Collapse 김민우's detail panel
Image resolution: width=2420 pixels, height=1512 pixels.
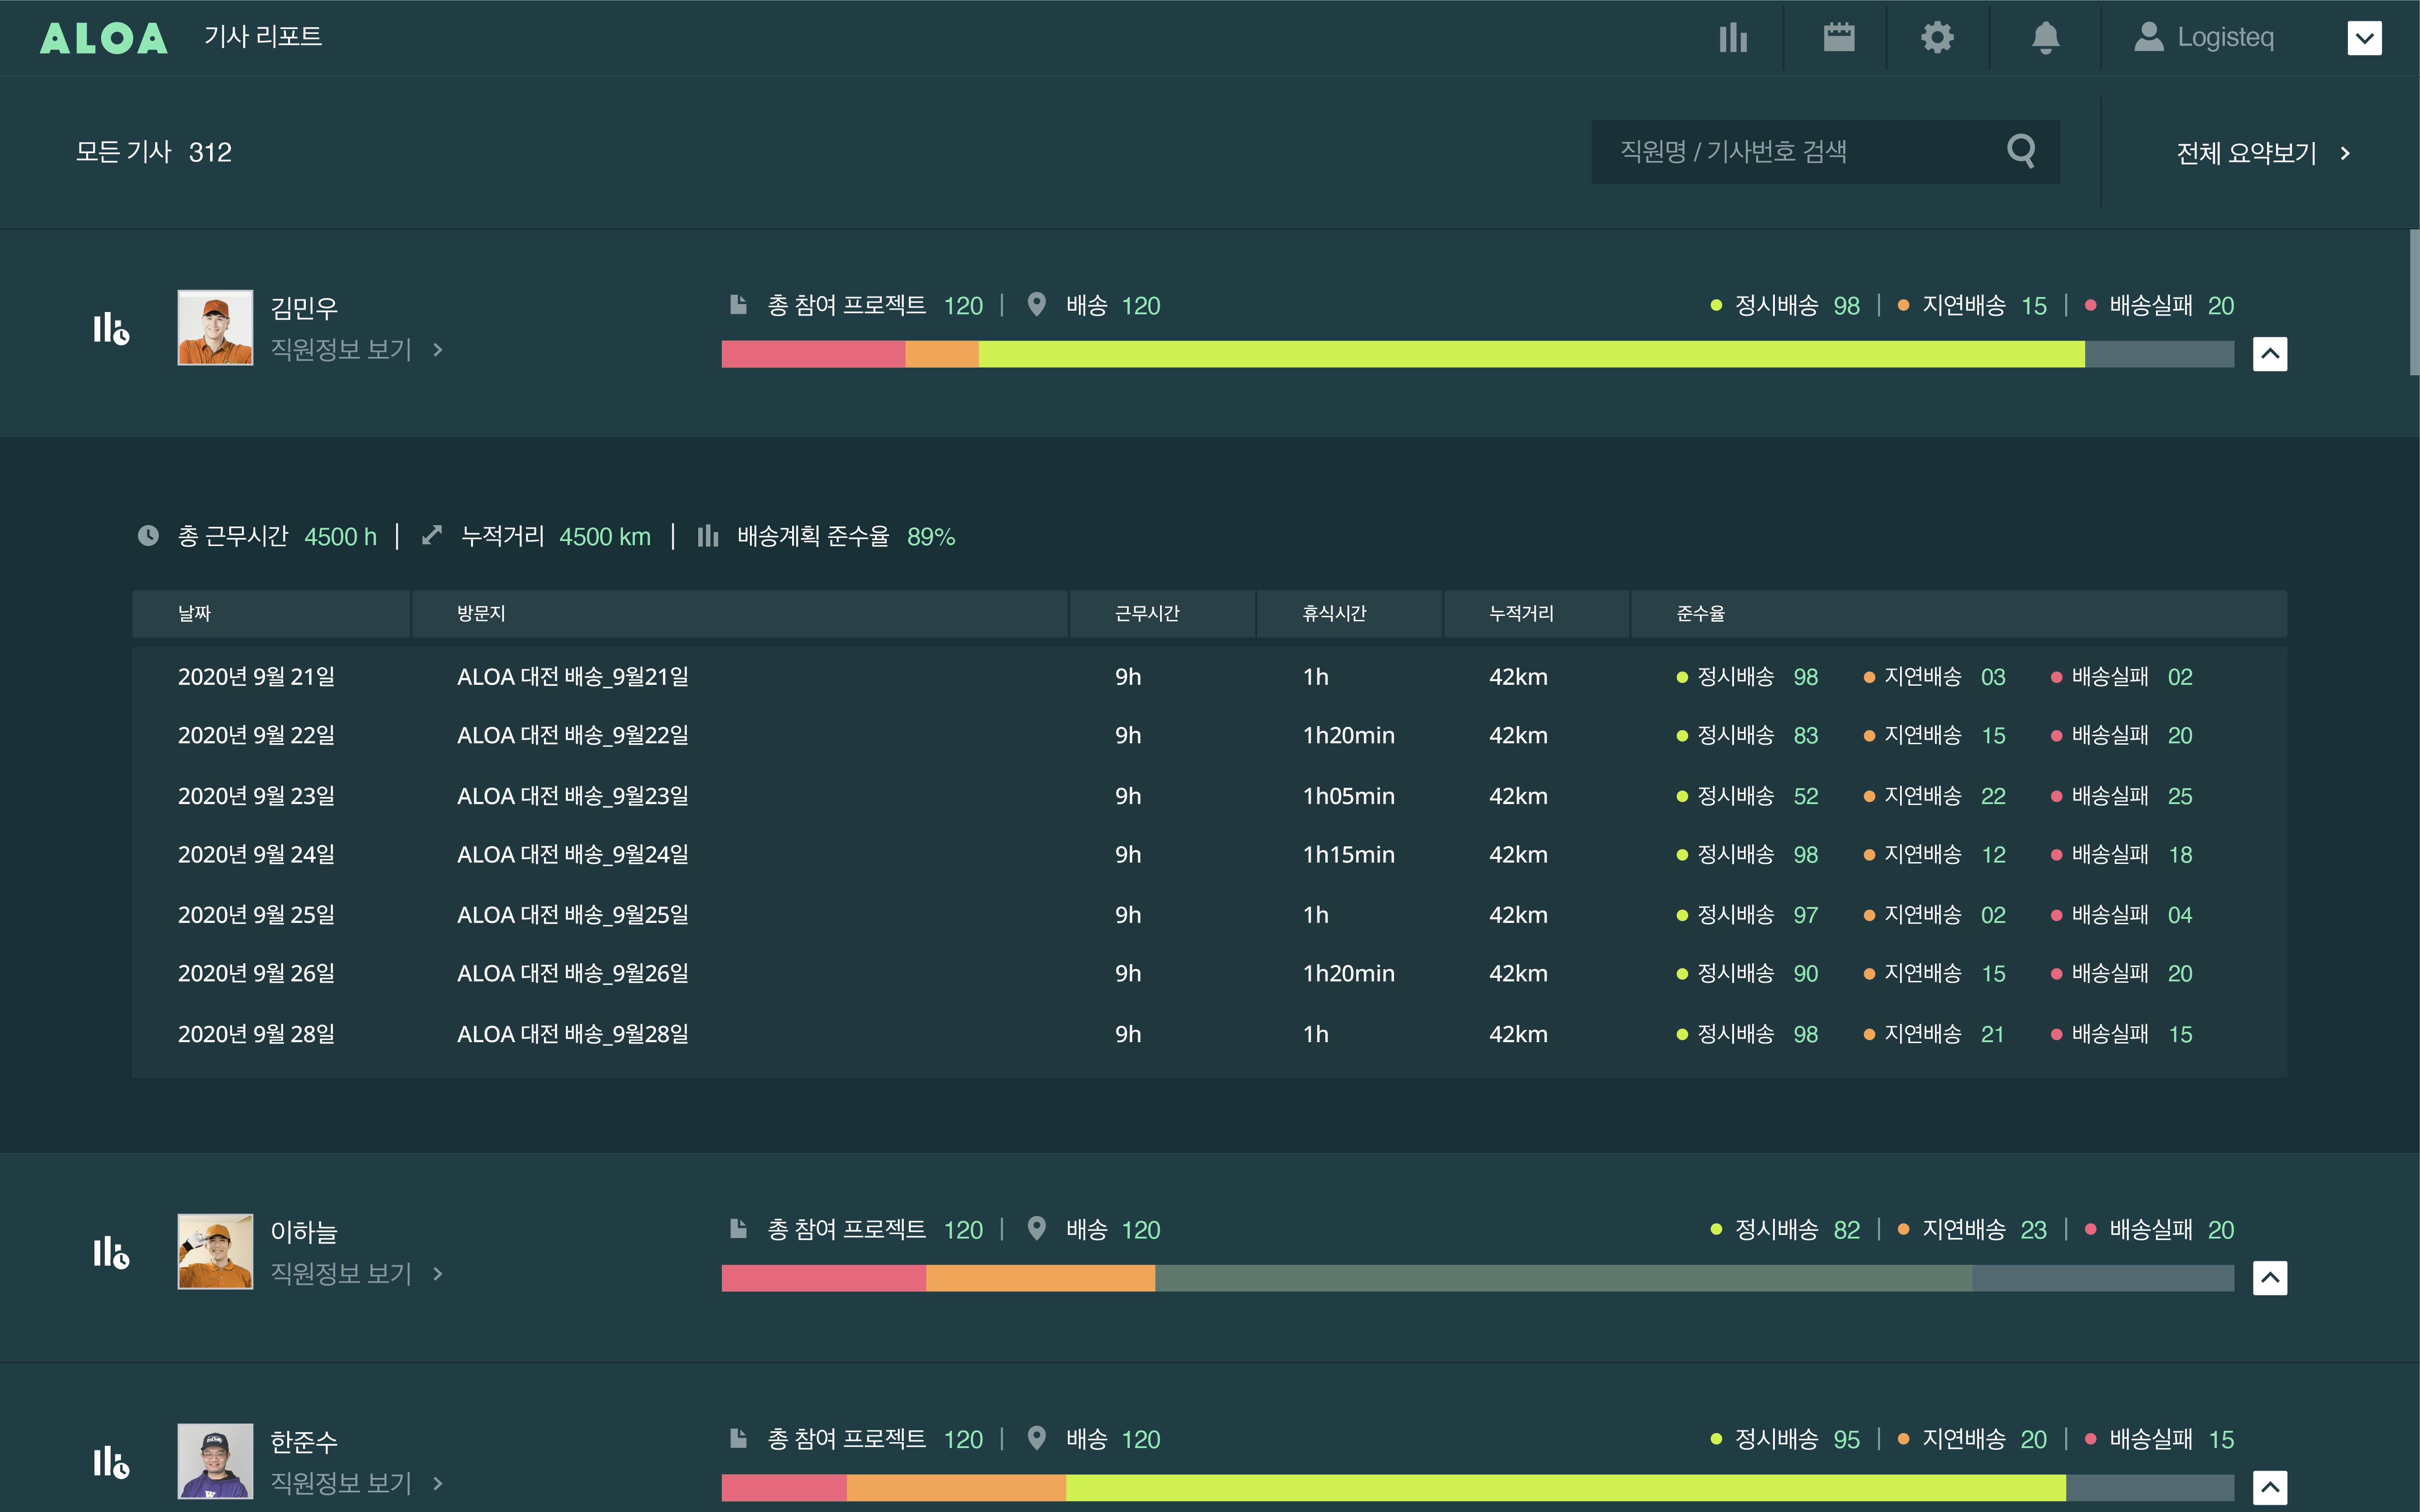click(2270, 354)
